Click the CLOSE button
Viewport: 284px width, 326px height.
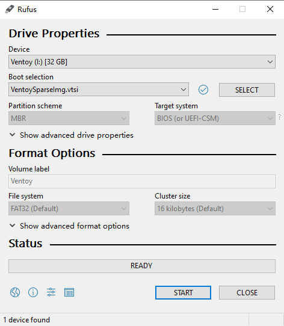click(247, 293)
